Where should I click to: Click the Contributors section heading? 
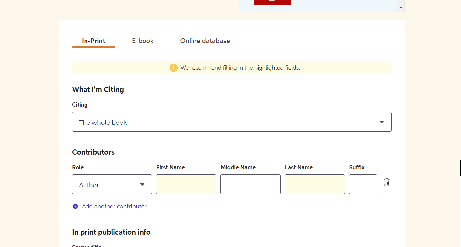click(93, 152)
